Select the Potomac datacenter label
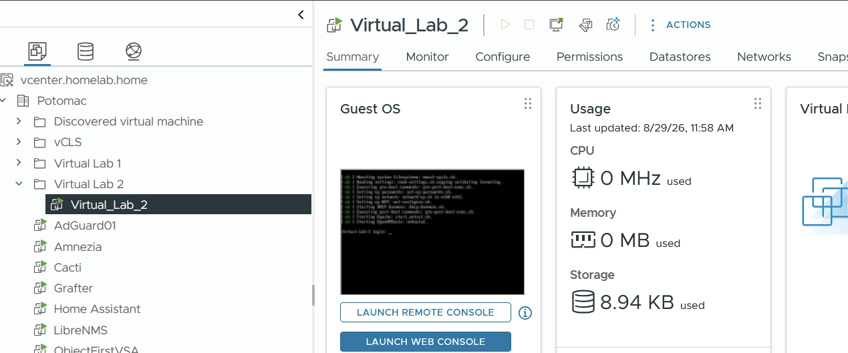The height and width of the screenshot is (353, 848). 62,101
